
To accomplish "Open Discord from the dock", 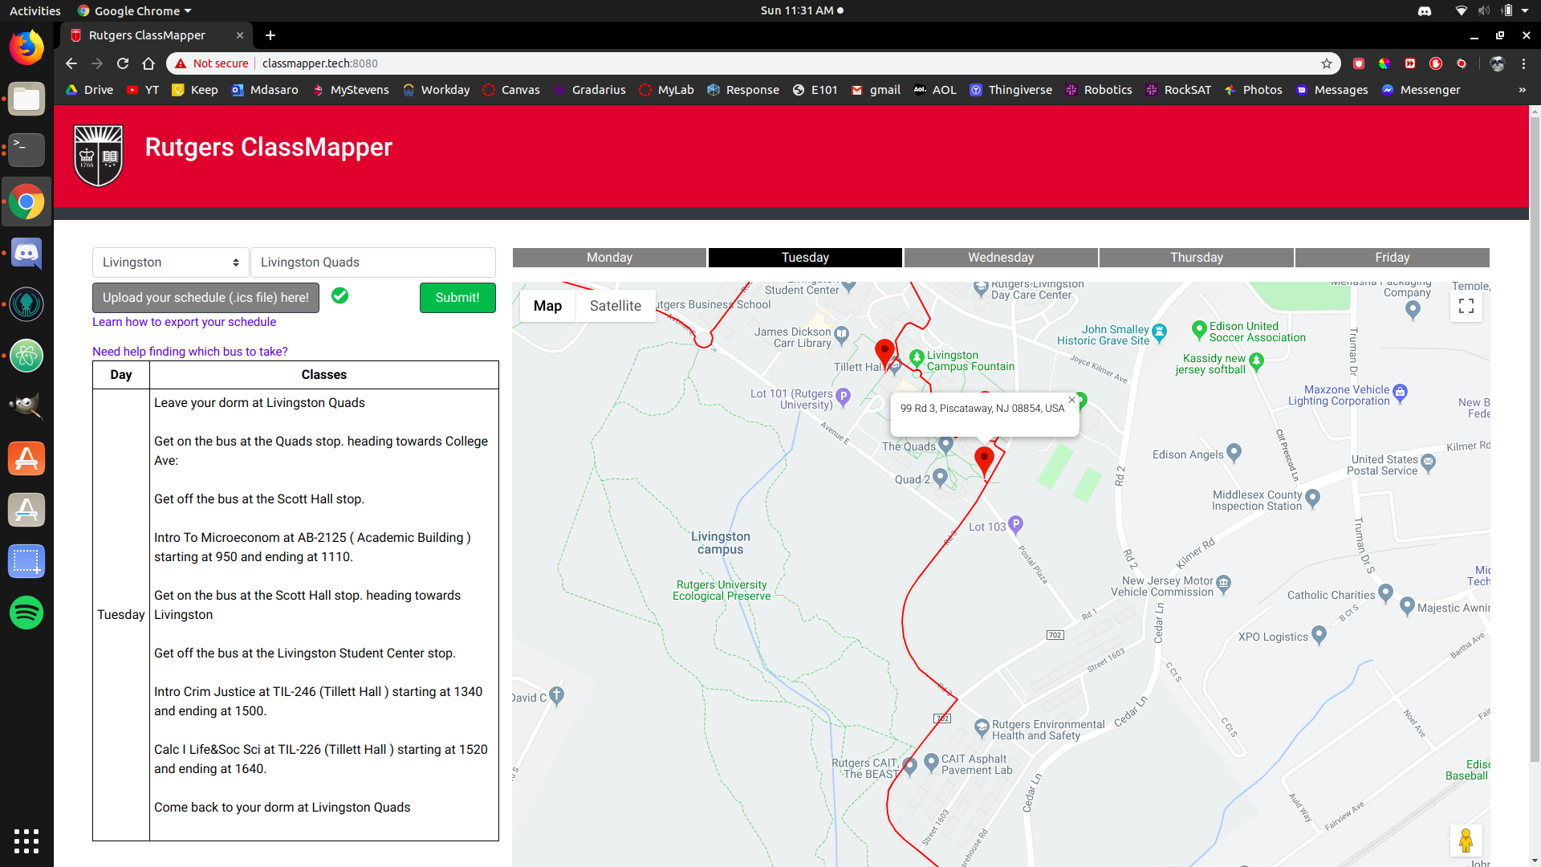I will tap(26, 254).
